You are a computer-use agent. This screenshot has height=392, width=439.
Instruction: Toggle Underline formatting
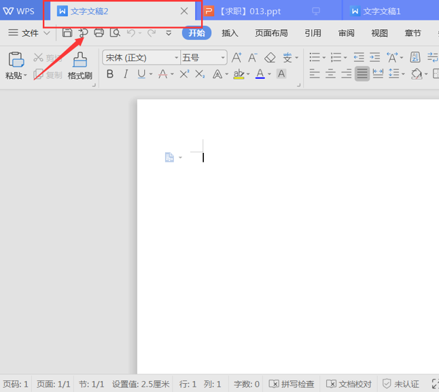141,74
